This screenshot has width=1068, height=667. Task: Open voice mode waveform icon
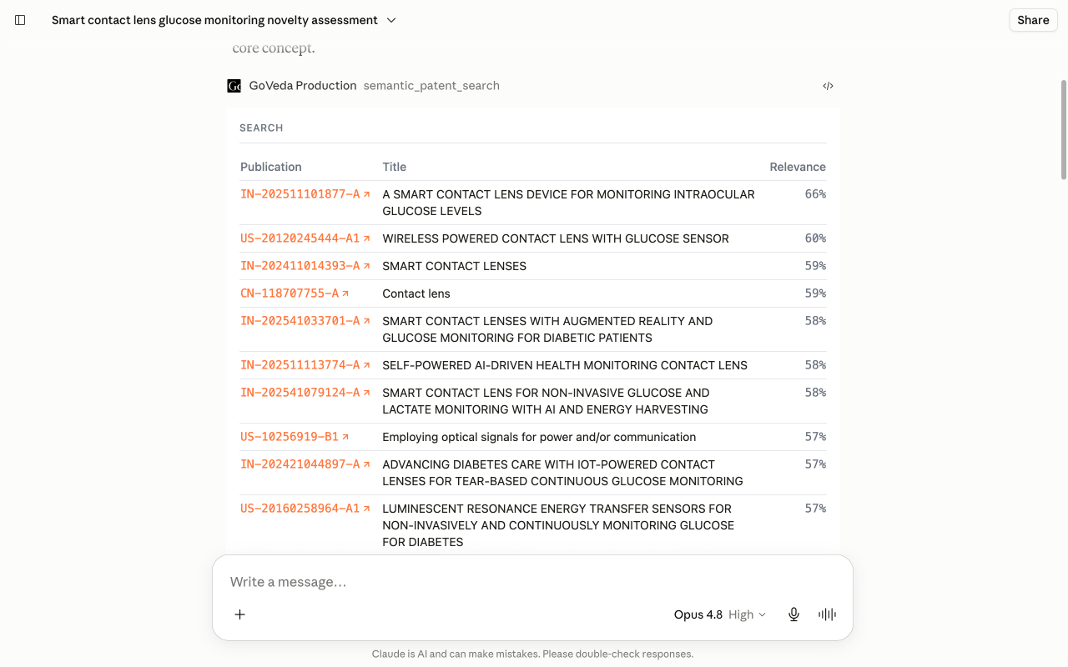pyautogui.click(x=827, y=614)
